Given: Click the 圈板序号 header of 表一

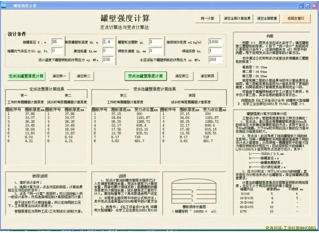Looking at the screenshot, I should point(13,110).
